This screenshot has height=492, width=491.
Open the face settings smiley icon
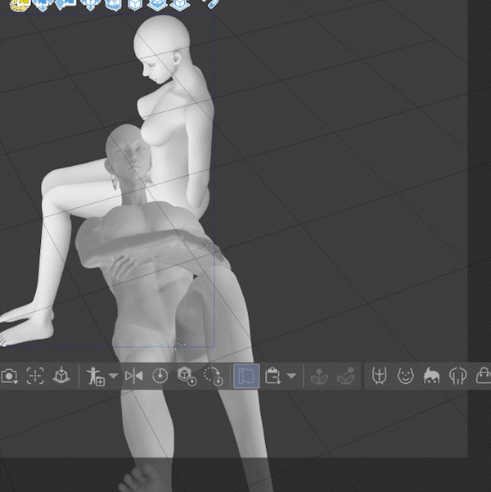(x=405, y=376)
